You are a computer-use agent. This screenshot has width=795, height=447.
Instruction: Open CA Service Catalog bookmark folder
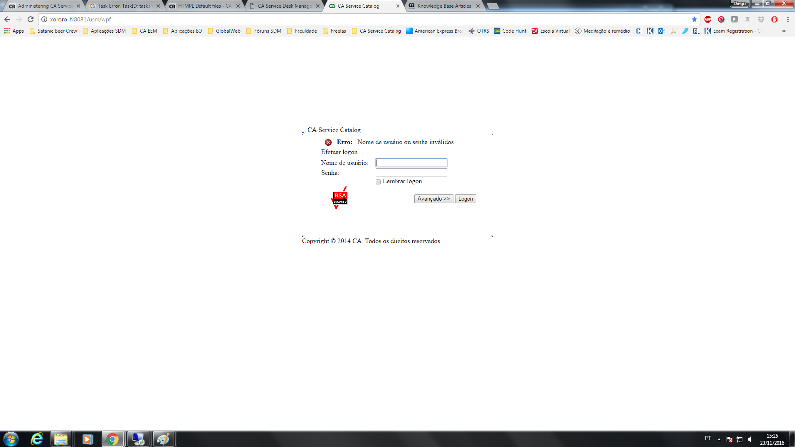(376, 31)
